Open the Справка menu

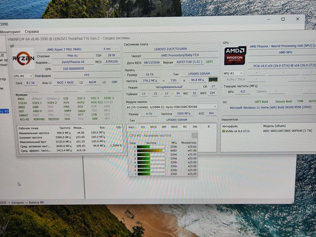click(x=32, y=31)
